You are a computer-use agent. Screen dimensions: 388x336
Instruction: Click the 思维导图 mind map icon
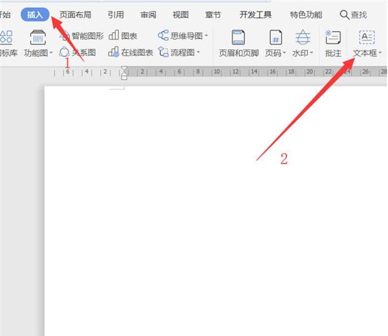(x=164, y=36)
